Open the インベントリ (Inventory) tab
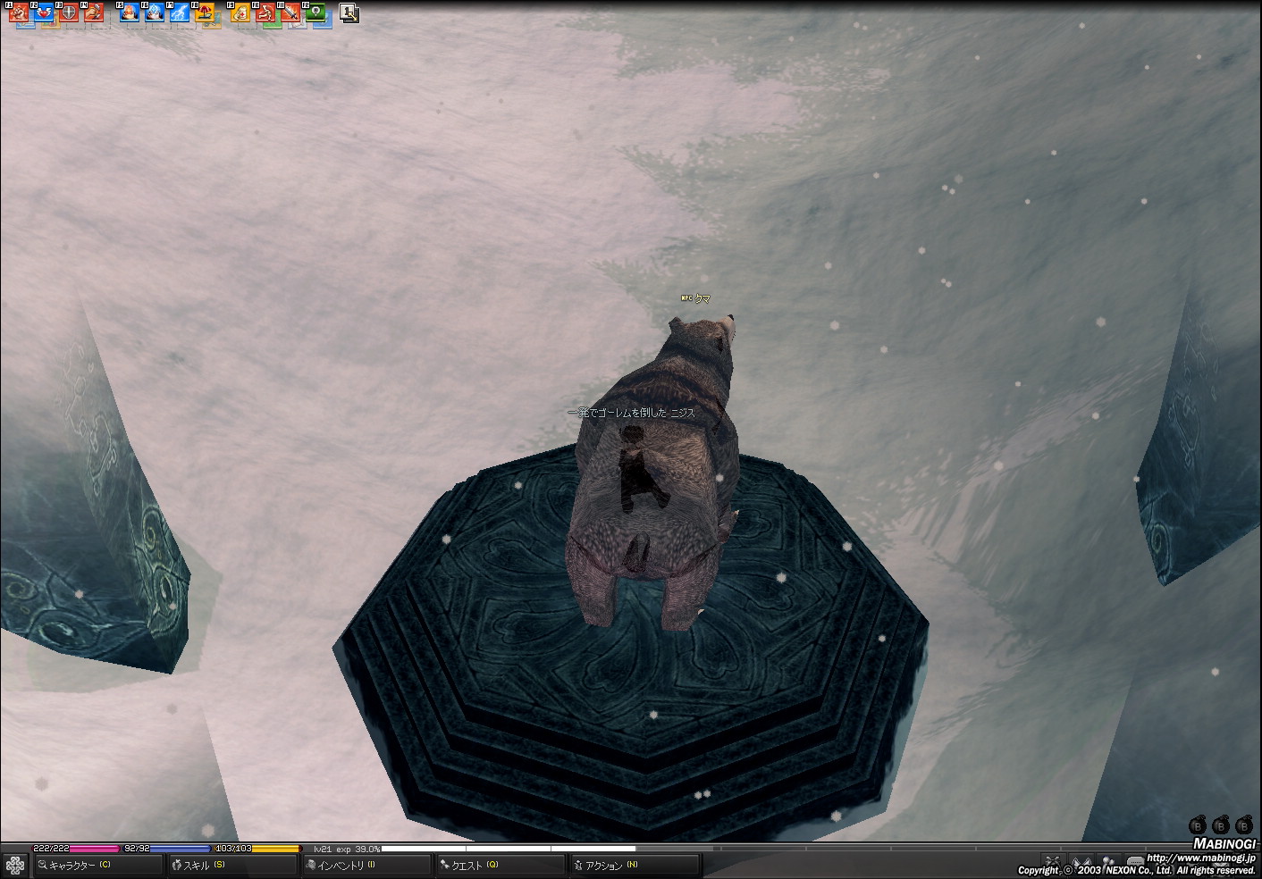Screen dimensions: 1262x879 [366, 865]
